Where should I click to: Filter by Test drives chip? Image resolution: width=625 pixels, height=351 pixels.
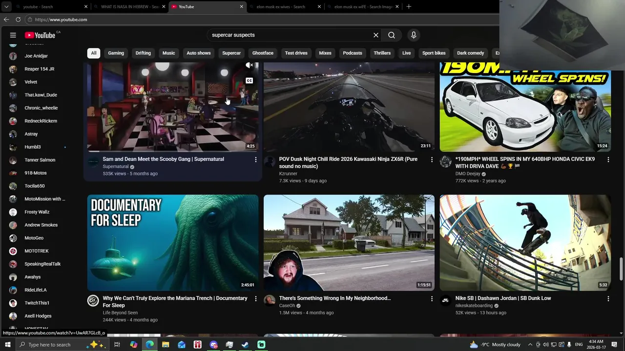click(x=296, y=53)
